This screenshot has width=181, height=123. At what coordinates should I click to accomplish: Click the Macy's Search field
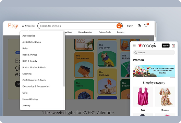pos(154,53)
